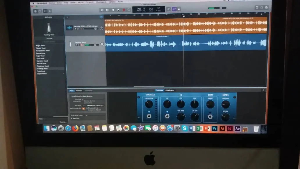Open Firefox from the Dock

click(x=75, y=128)
